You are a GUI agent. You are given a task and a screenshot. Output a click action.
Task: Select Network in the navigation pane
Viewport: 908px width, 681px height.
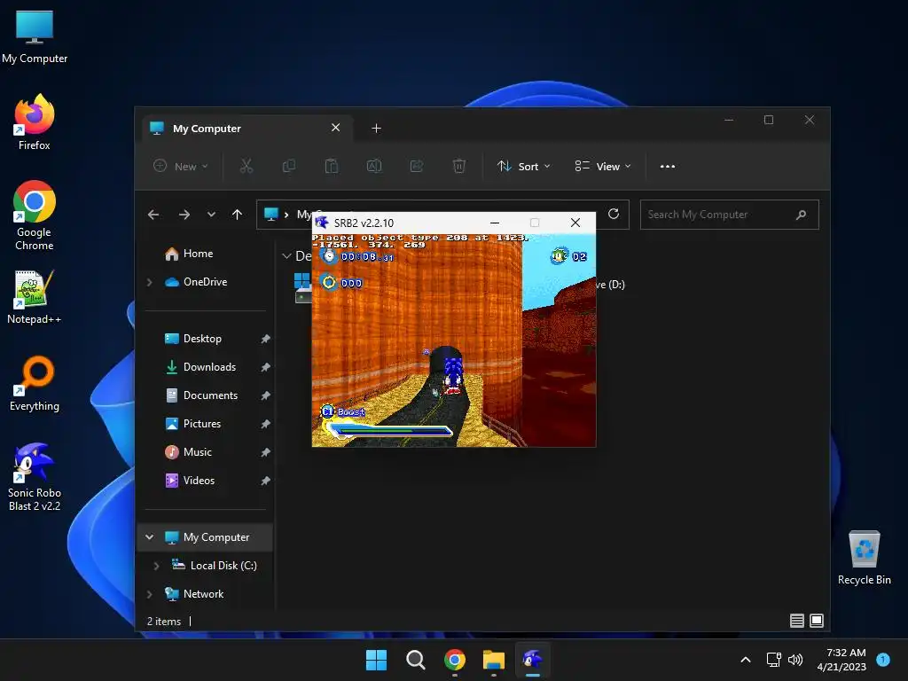[x=203, y=594]
